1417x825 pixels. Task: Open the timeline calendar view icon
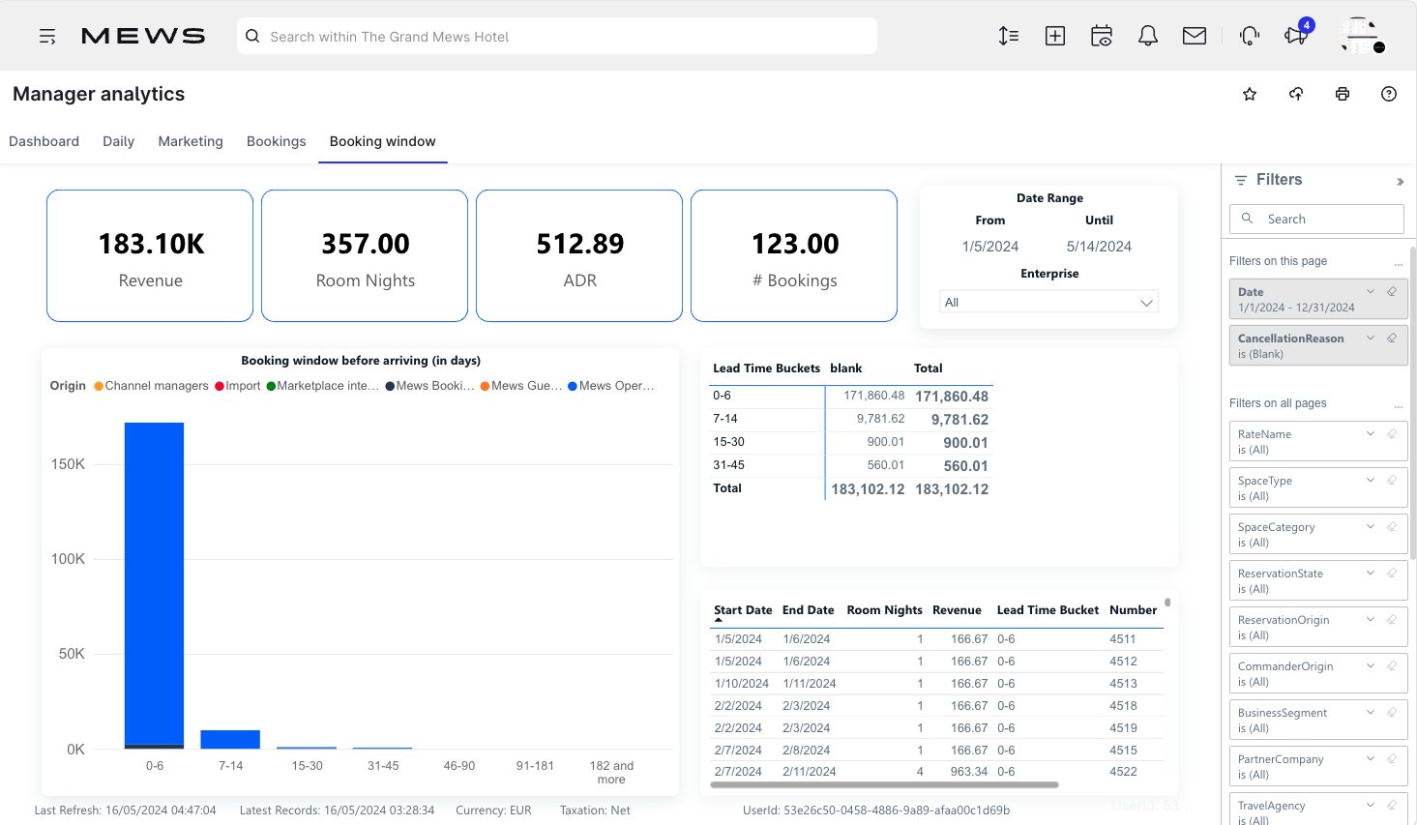[x=1101, y=35]
